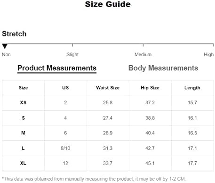Click the black stretch indicator triangle
This screenshot has height=183, width=215.
pyautogui.click(x=5, y=46)
